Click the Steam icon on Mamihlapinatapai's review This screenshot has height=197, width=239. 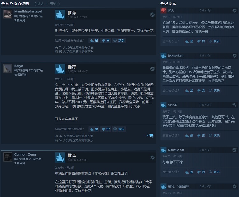(x=152, y=15)
